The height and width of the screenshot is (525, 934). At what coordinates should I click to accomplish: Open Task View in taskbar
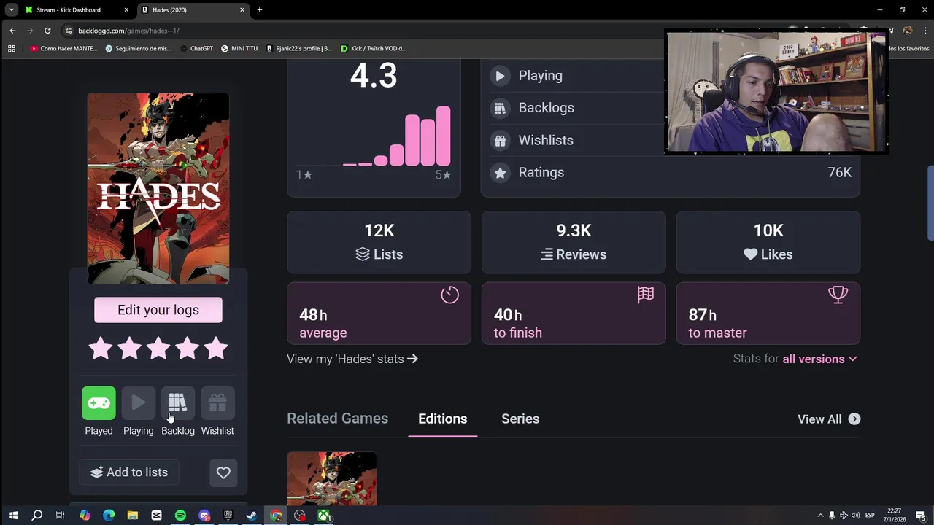click(x=61, y=516)
